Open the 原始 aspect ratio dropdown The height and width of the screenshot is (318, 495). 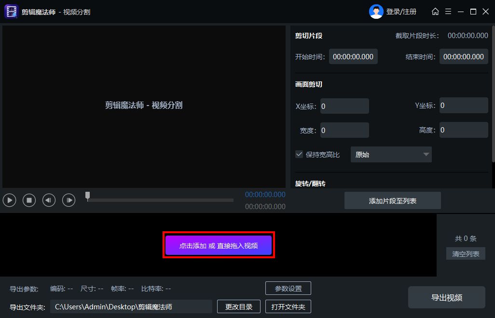click(391, 155)
